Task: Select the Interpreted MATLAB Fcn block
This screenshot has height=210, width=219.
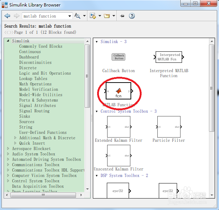Action: click(169, 57)
